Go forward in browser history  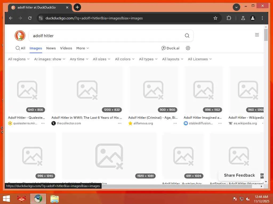tap(20, 18)
